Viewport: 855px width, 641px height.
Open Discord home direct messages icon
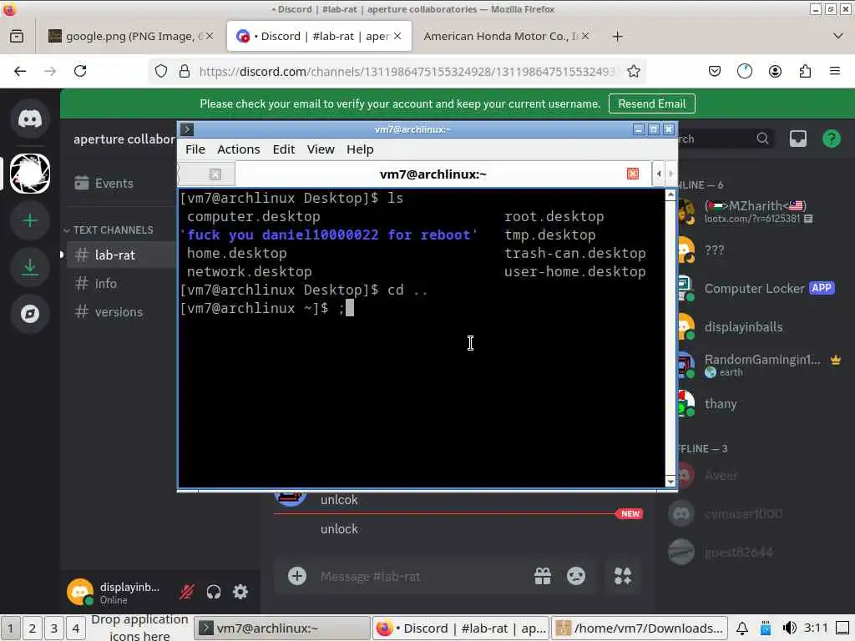pyautogui.click(x=30, y=119)
